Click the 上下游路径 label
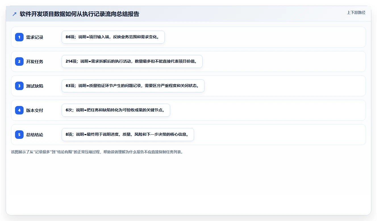The width and height of the screenshot is (377, 221). pos(356,13)
